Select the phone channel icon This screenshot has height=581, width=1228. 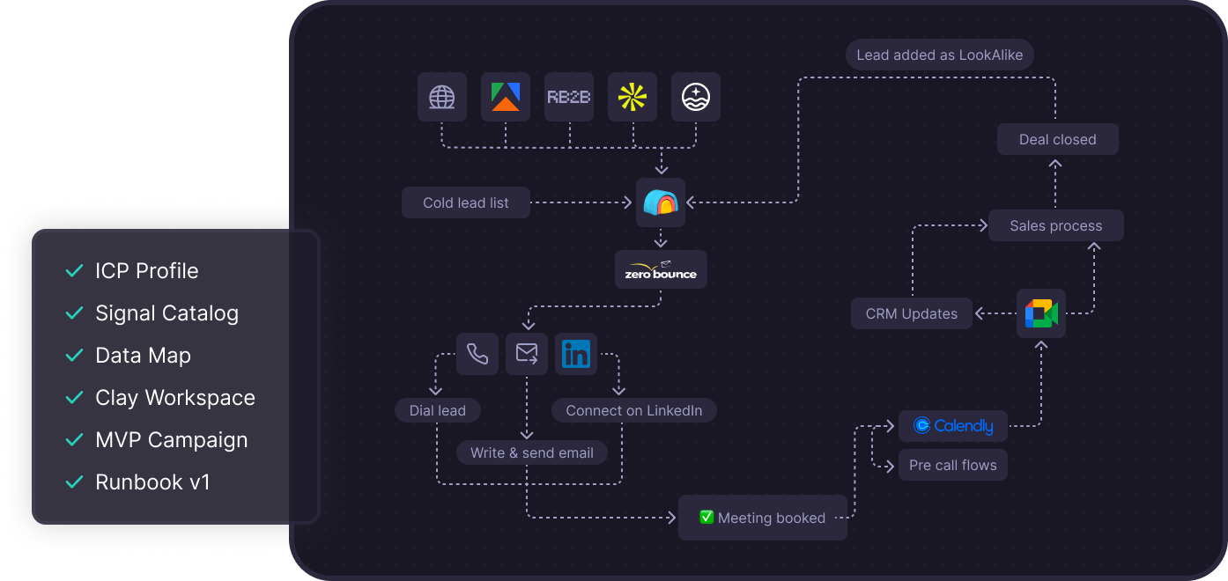click(477, 354)
